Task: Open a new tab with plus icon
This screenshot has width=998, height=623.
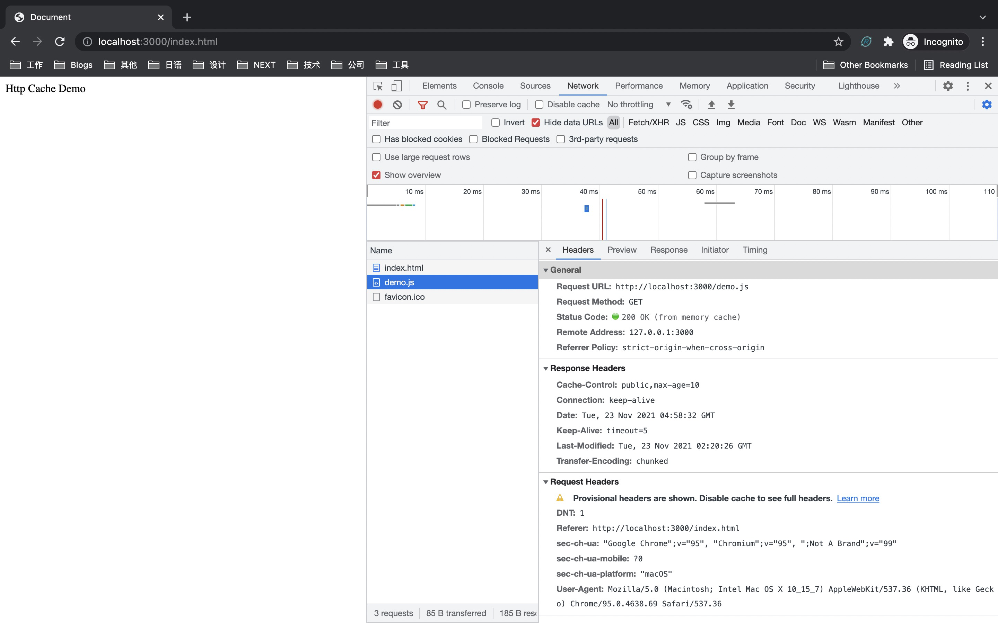Action: [x=187, y=17]
